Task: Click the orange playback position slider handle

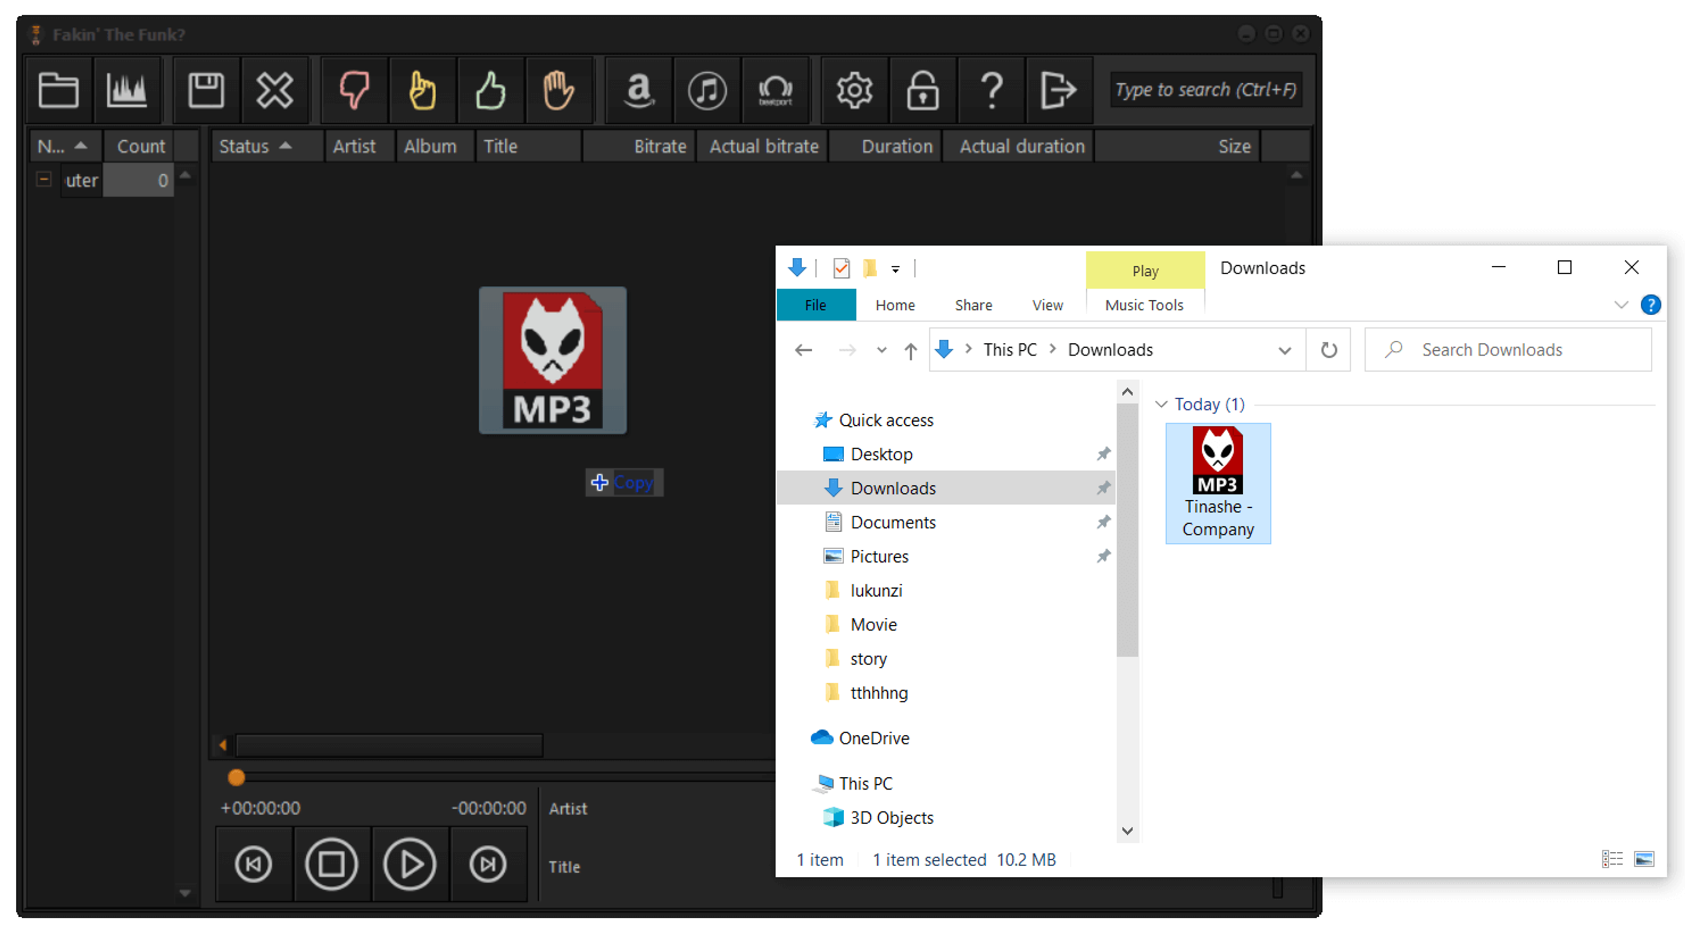Action: coord(236,778)
